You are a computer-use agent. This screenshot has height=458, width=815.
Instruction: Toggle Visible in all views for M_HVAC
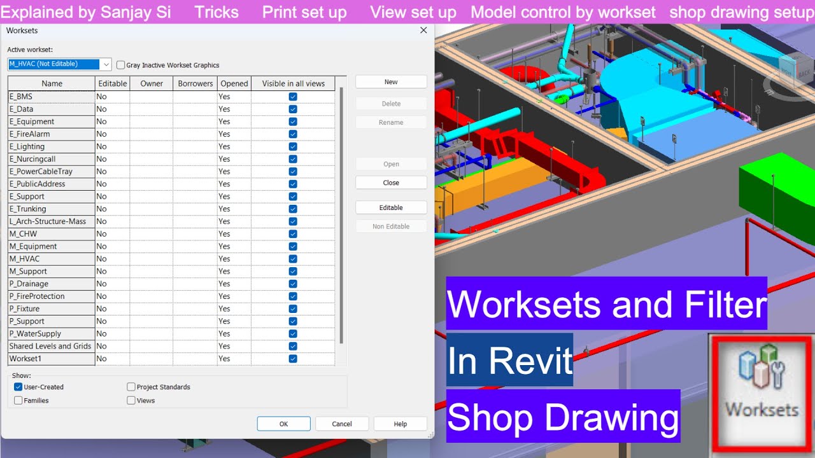(293, 259)
